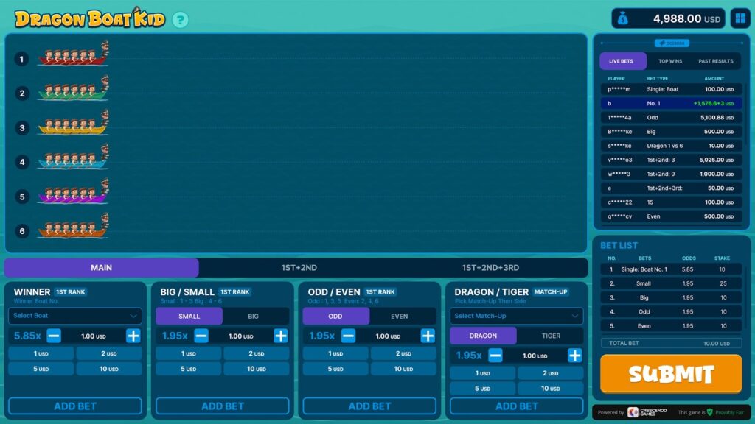This screenshot has height=424, width=755.
Task: Increase Big/Small stake with plus icon
Action: click(x=281, y=336)
